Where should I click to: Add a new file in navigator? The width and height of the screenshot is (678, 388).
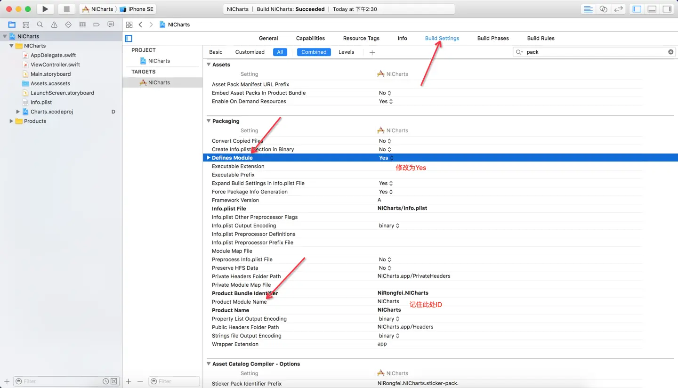(x=7, y=381)
